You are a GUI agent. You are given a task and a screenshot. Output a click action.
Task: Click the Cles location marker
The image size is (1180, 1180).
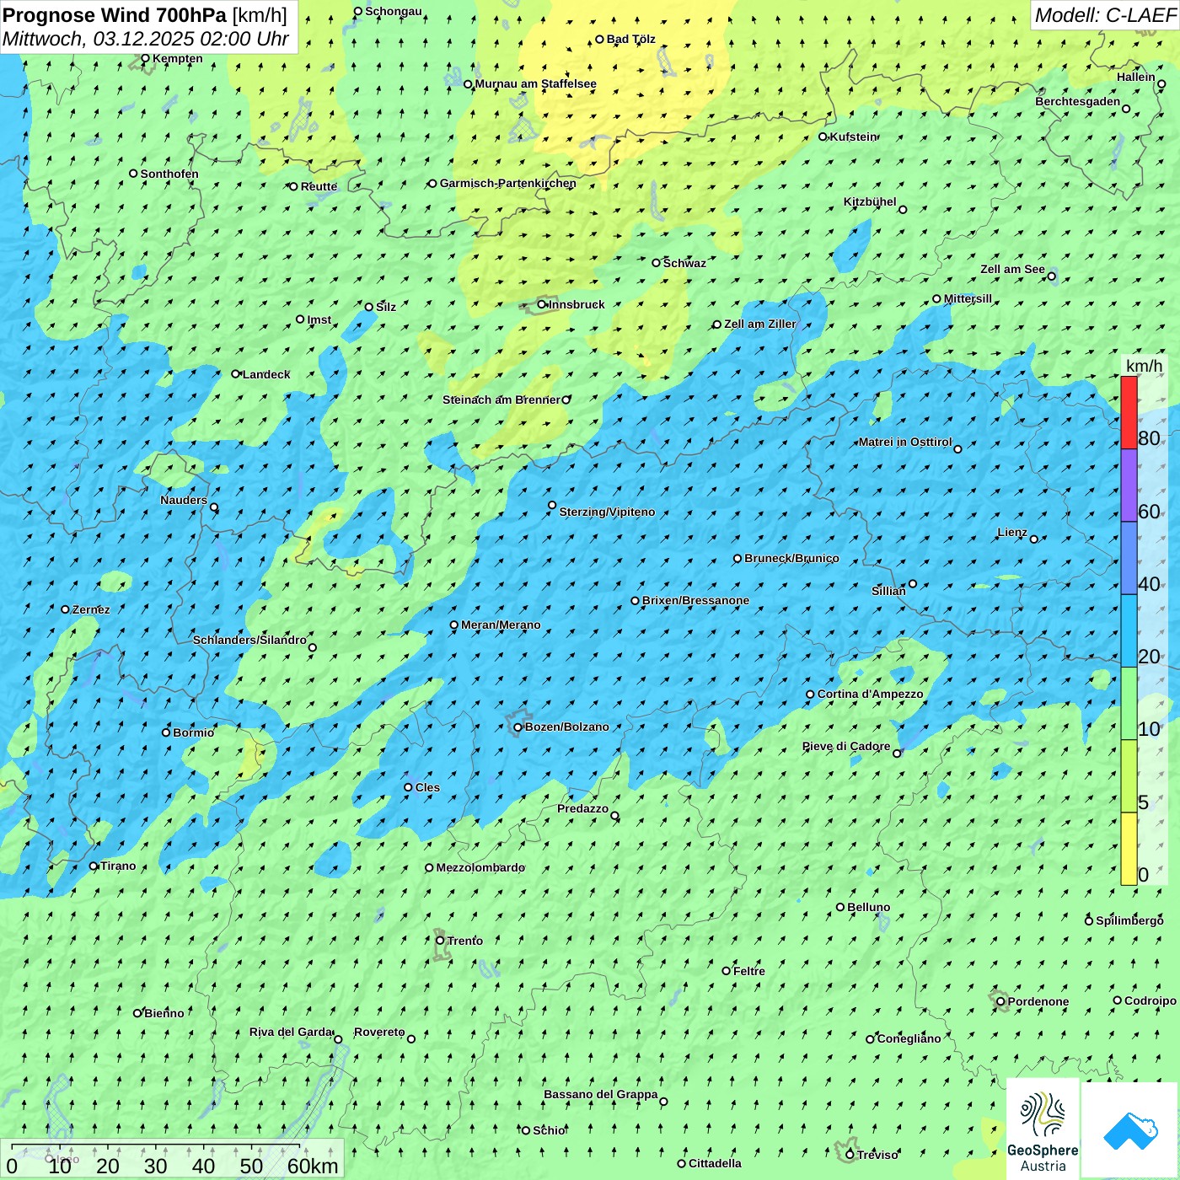[x=408, y=787]
